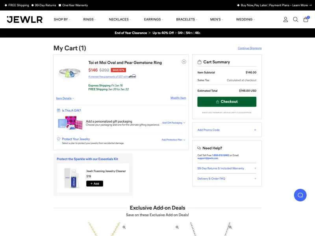The width and height of the screenshot is (315, 236).
Task: Open the shopping bag icon
Action: tap(306, 19)
